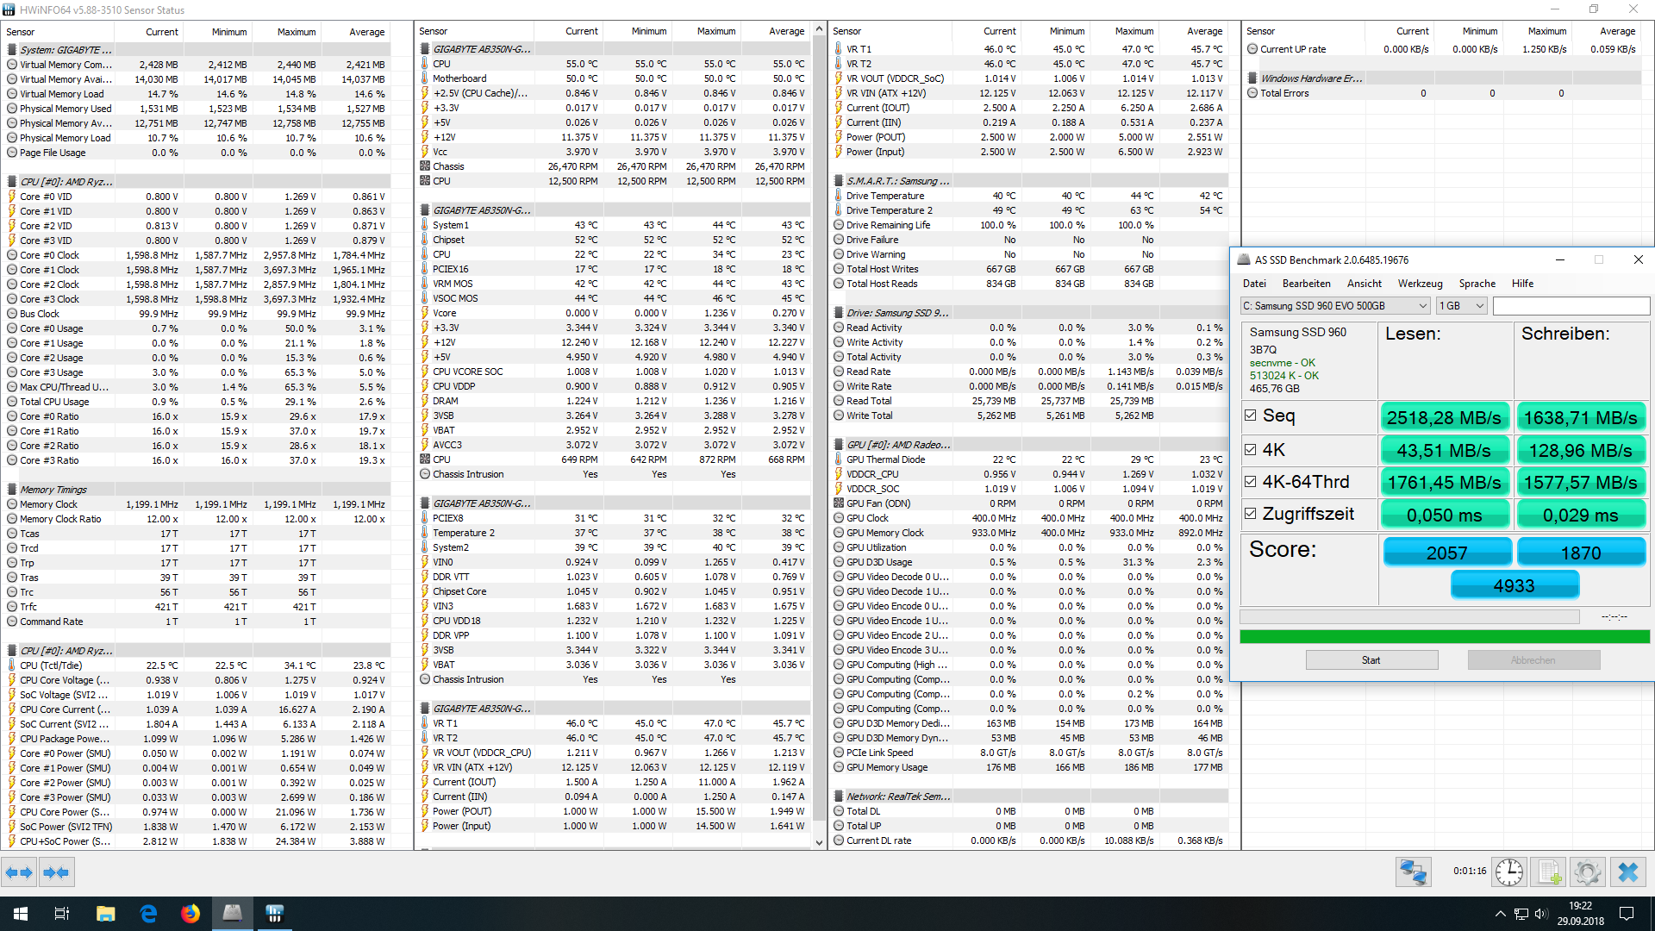
Task: Open the Sprache menu
Action: coord(1477,284)
